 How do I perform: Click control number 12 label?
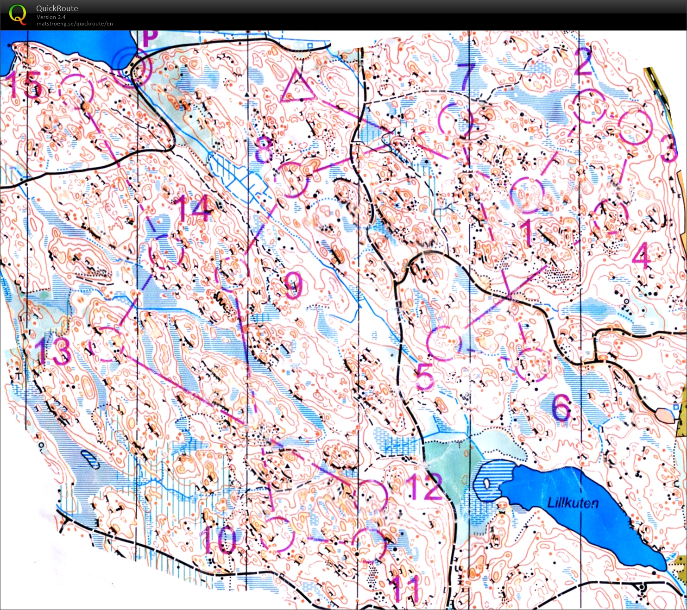coord(425,487)
